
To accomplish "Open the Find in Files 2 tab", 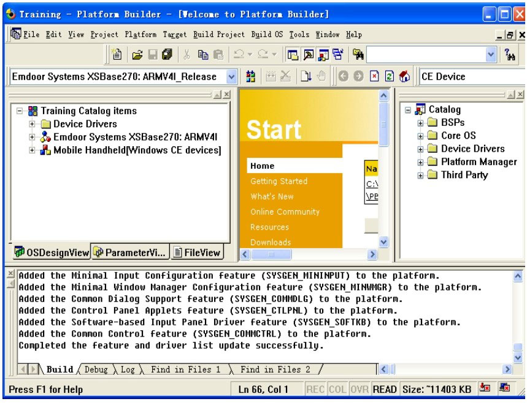I will 275,370.
